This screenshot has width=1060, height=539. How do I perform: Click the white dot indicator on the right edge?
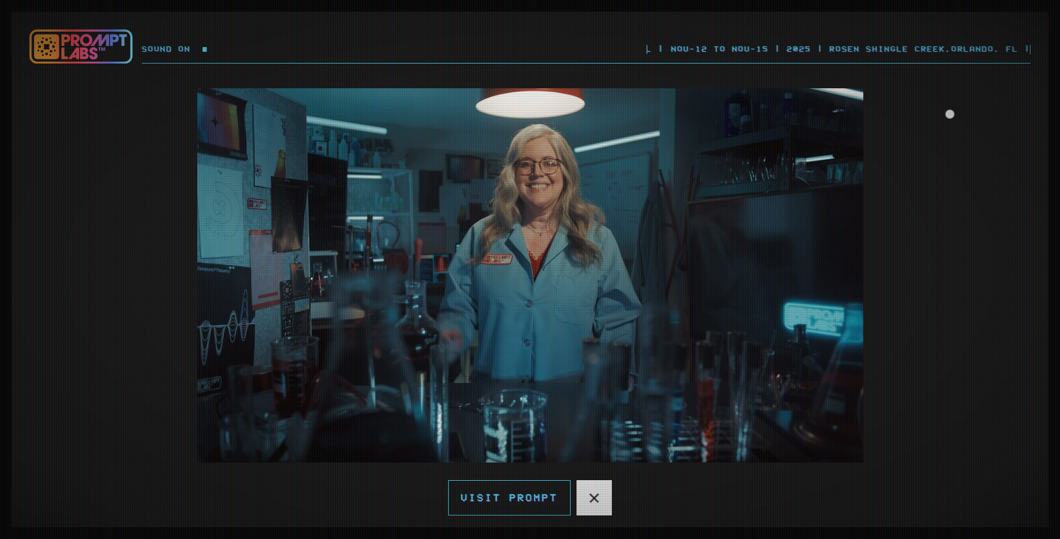(950, 115)
